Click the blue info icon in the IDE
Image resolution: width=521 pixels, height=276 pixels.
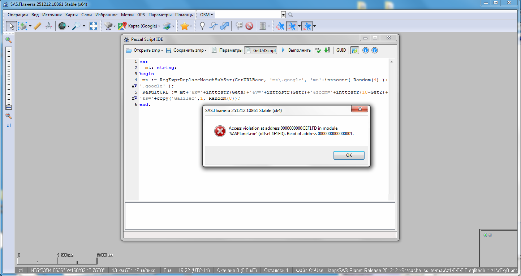365,50
